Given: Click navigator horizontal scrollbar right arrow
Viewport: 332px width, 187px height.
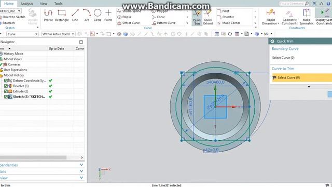Looking at the screenshot, I should (x=82, y=157).
